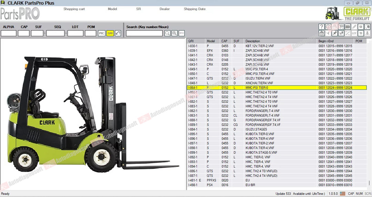This screenshot has width=372, height=197.
Task: Sort by the SUF column header
Action: pyautogui.click(x=238, y=41)
